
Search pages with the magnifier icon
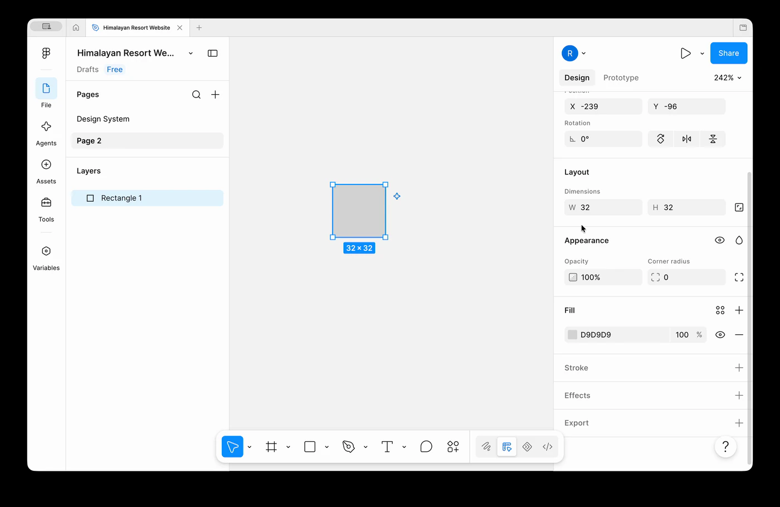(196, 95)
